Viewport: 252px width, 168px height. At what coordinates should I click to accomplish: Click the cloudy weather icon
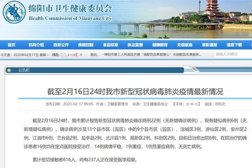(63, 55)
